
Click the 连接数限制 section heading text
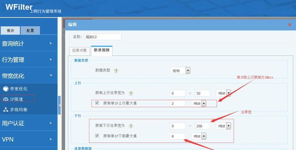[83, 148]
